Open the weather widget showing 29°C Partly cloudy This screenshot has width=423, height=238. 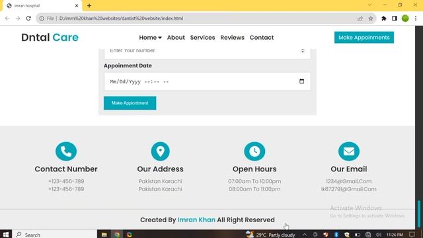tap(270, 235)
